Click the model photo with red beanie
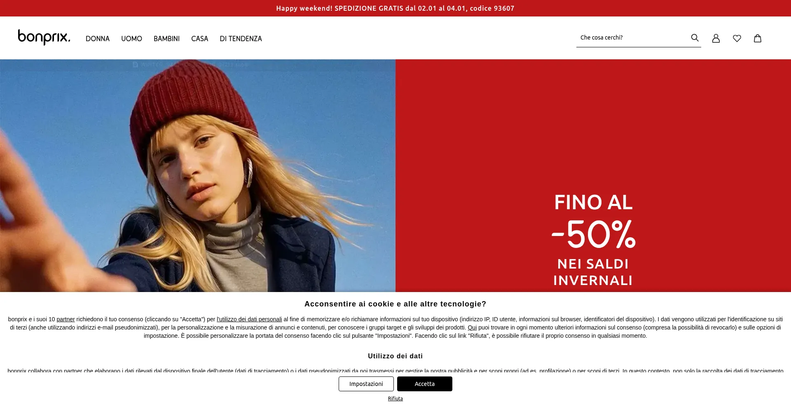The image size is (791, 409). (x=198, y=176)
